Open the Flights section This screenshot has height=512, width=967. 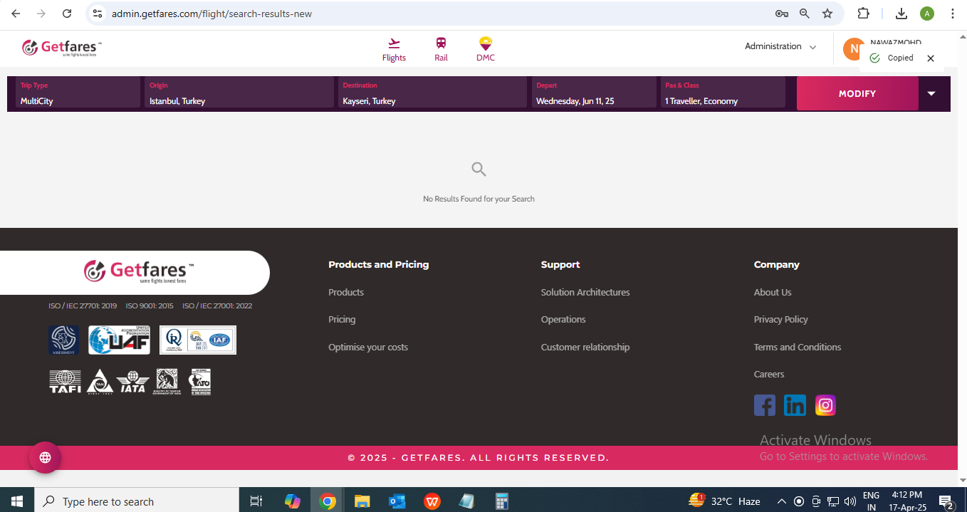point(394,49)
